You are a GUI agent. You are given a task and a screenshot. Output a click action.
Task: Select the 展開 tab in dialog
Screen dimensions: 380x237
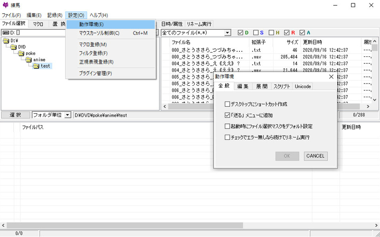(262, 86)
